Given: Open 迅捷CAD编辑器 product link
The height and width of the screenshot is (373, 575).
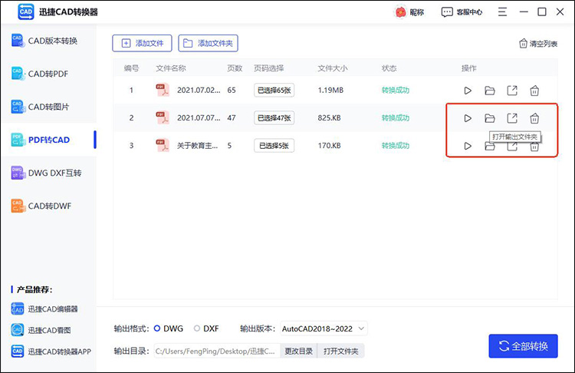Looking at the screenshot, I should 44,309.
